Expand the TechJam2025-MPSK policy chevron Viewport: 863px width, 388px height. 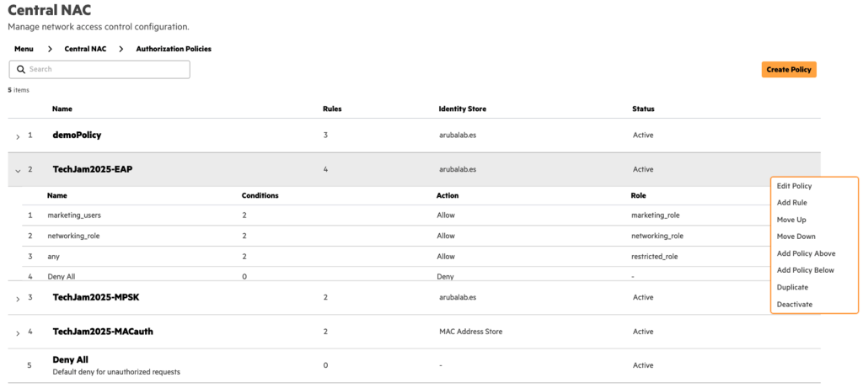(x=18, y=298)
